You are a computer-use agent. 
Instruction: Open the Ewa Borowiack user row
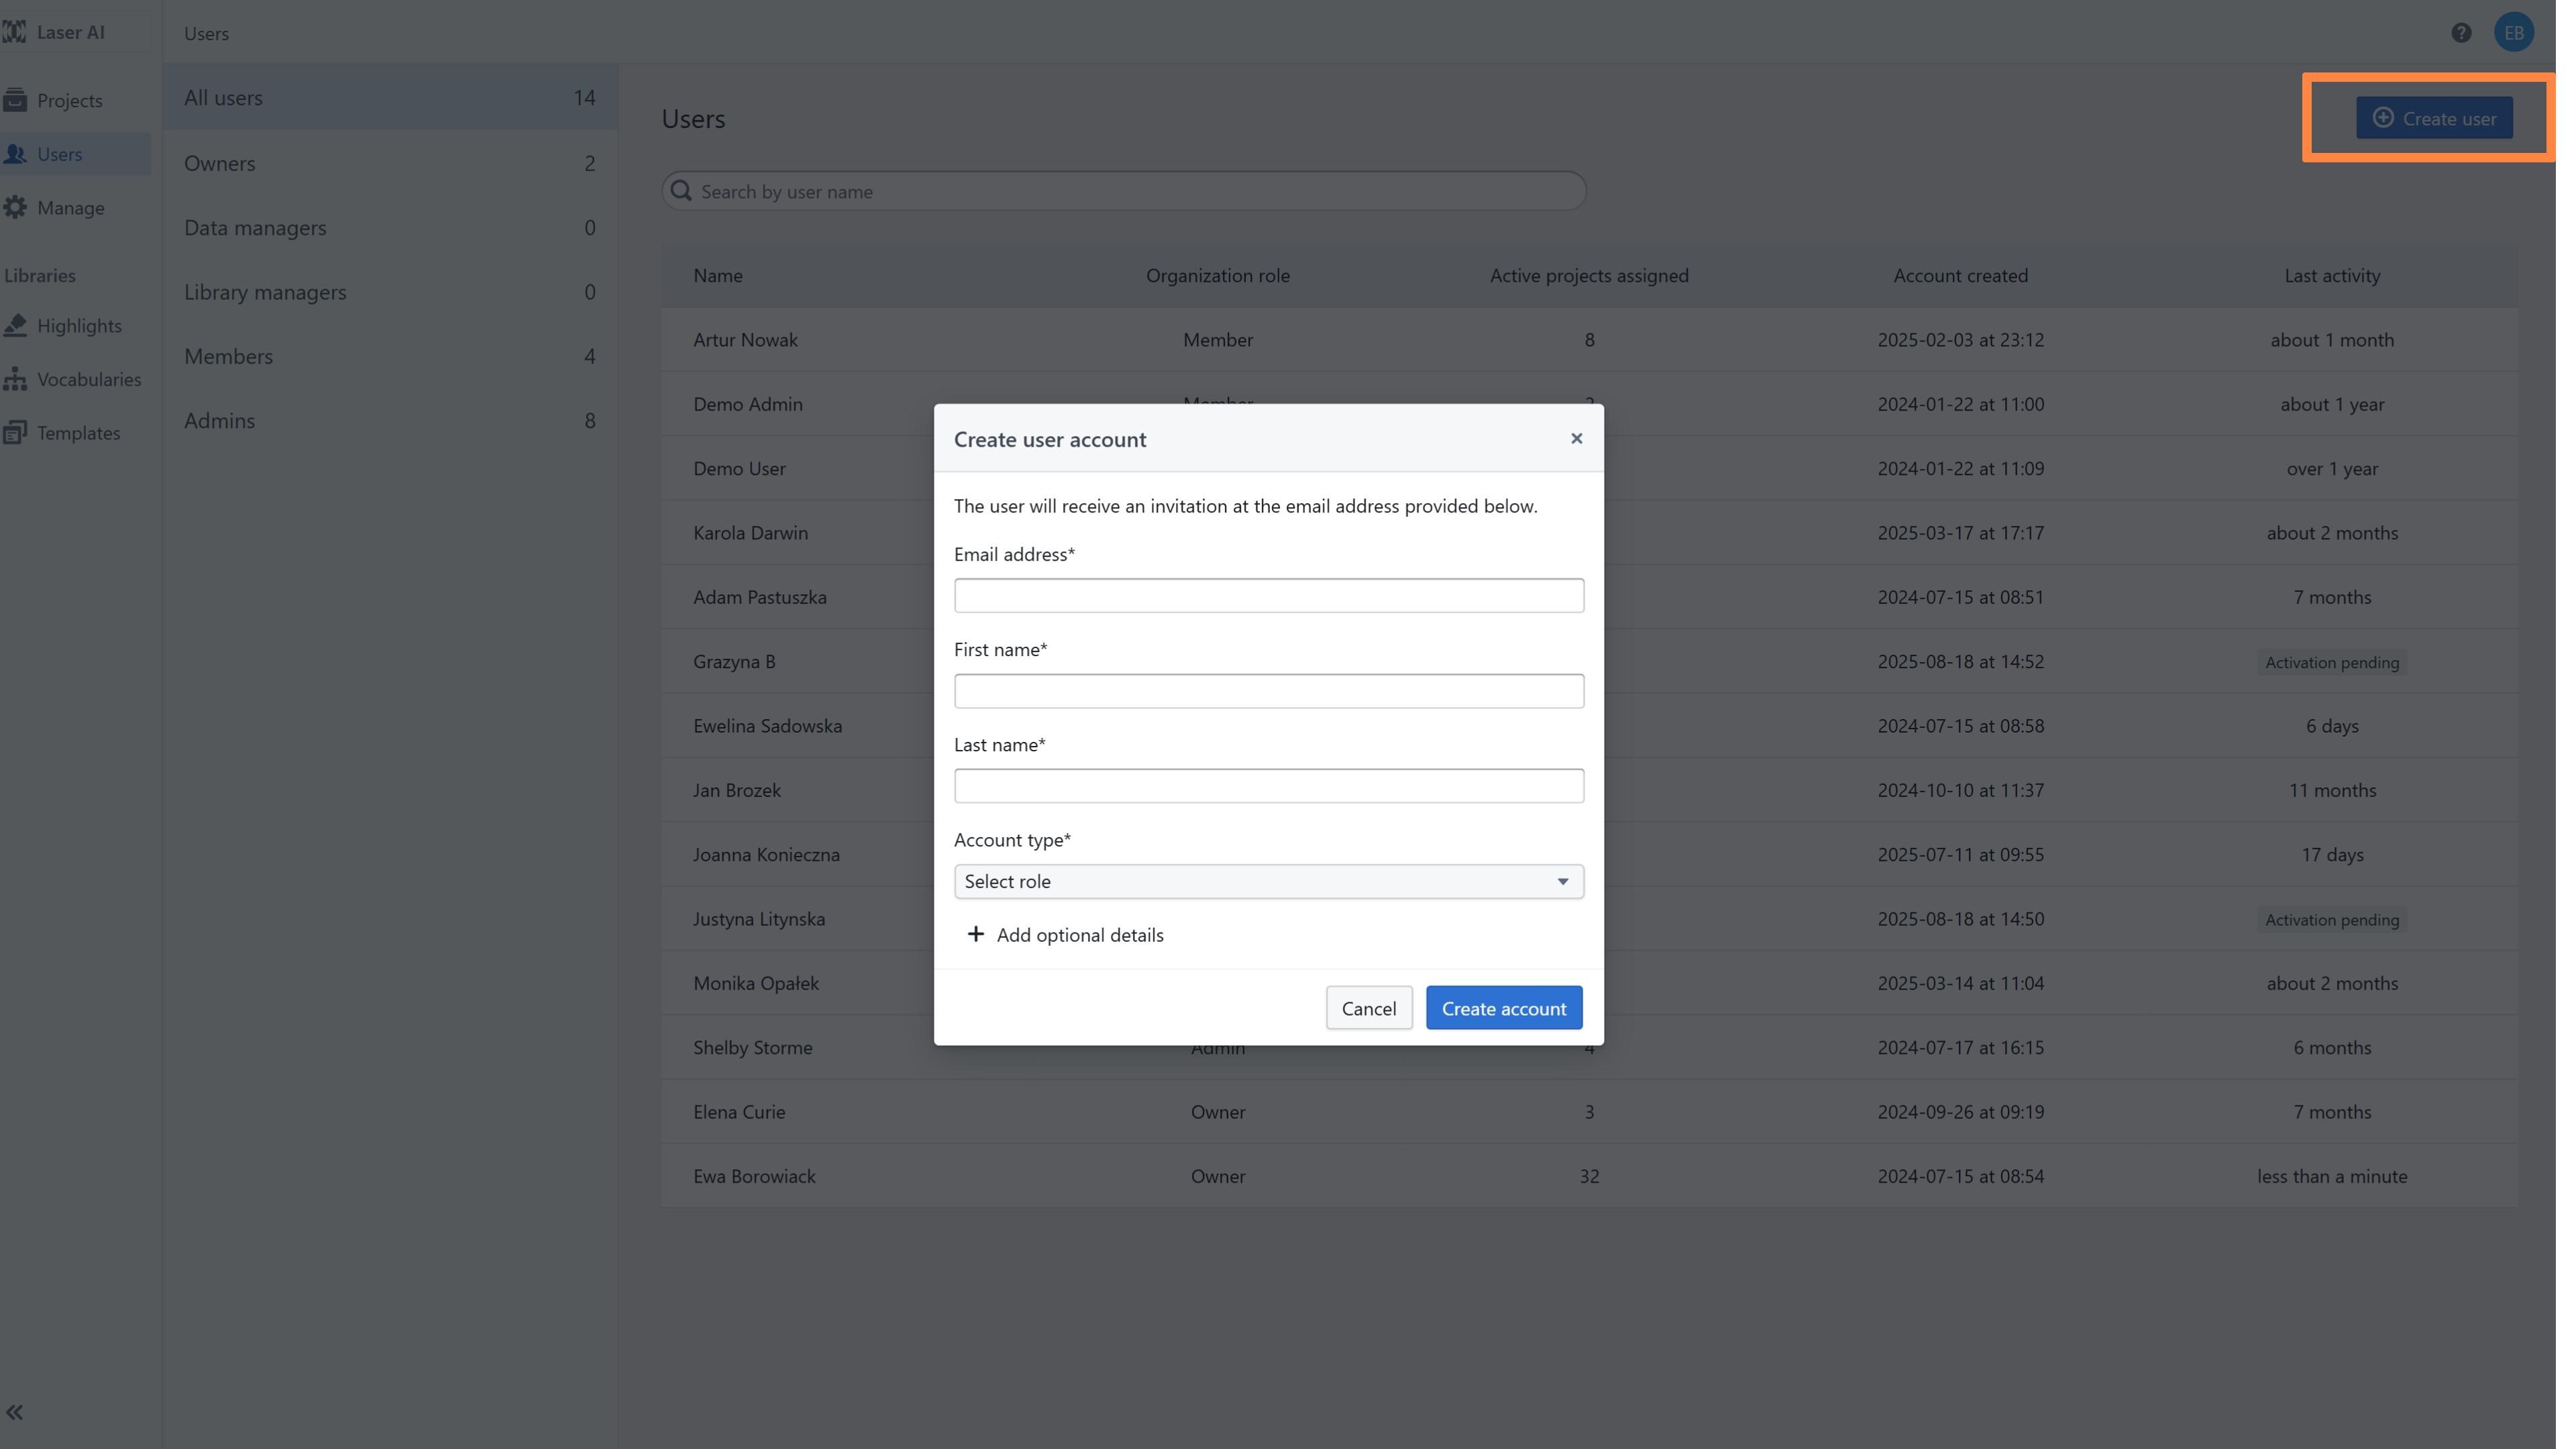coord(1589,1176)
